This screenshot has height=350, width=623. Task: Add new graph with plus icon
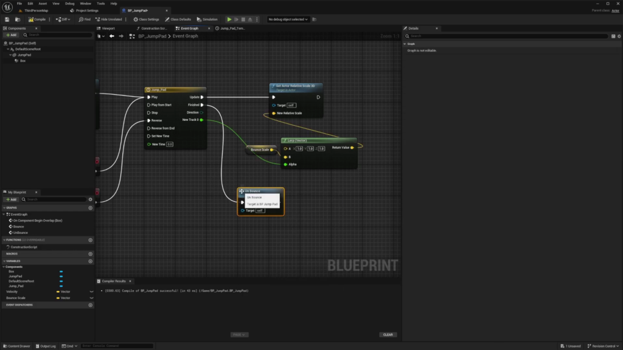pos(90,208)
